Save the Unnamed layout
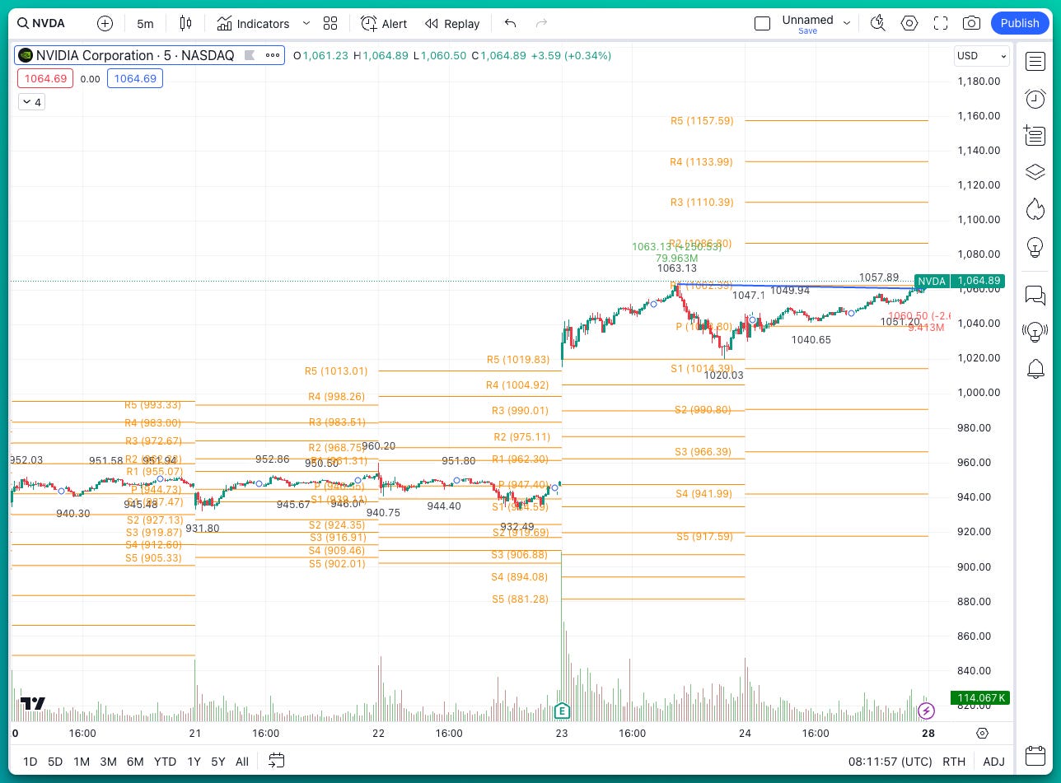This screenshot has width=1061, height=783. coord(807,31)
